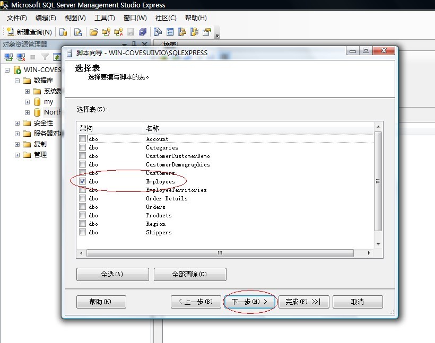Check the Order Details table checkbox
The height and width of the screenshot is (343, 435).
click(82, 198)
